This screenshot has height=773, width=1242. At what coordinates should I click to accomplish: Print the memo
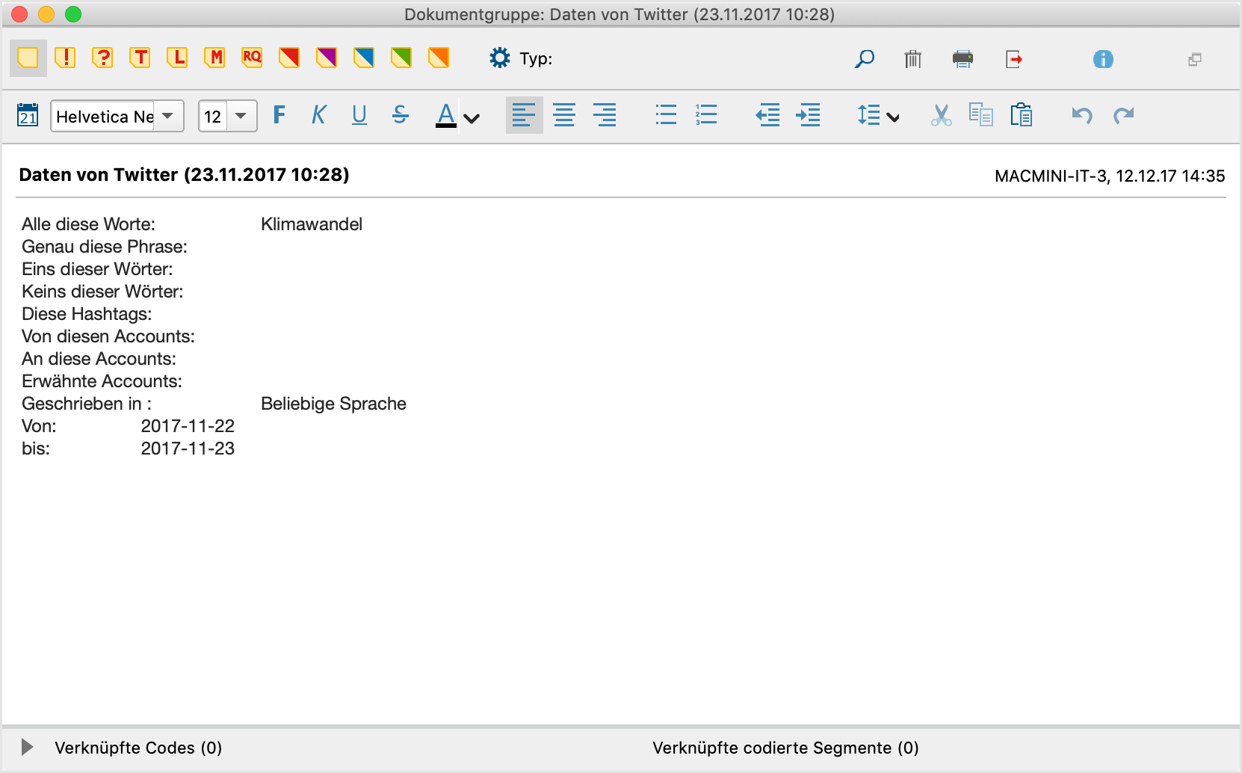tap(963, 59)
